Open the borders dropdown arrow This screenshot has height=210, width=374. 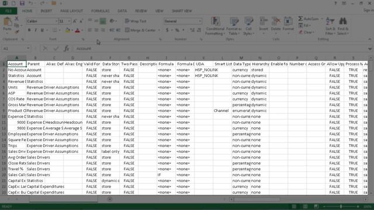60,30
